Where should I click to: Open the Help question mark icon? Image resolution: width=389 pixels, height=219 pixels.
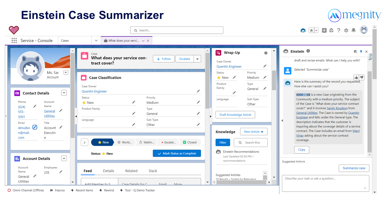pos(339,30)
